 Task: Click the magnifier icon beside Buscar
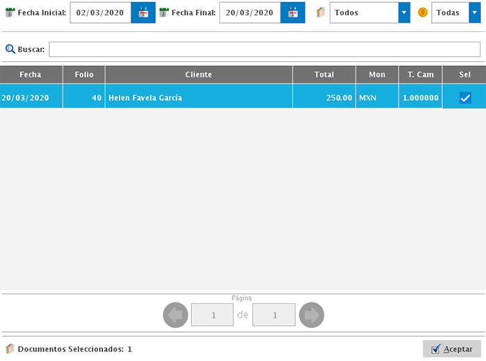coord(10,49)
